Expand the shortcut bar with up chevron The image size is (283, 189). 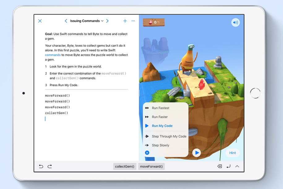point(237,166)
